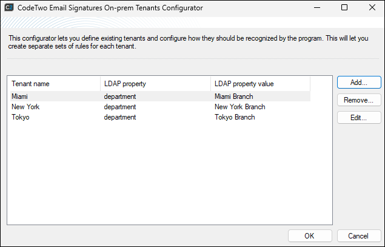Click the department cell in Miami row
This screenshot has width=385, height=247.
119,96
